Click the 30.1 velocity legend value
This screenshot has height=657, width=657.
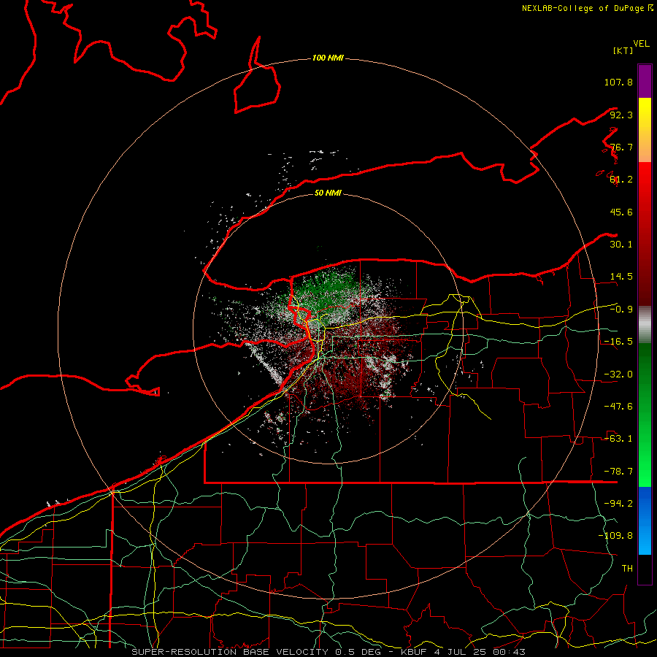click(x=621, y=245)
